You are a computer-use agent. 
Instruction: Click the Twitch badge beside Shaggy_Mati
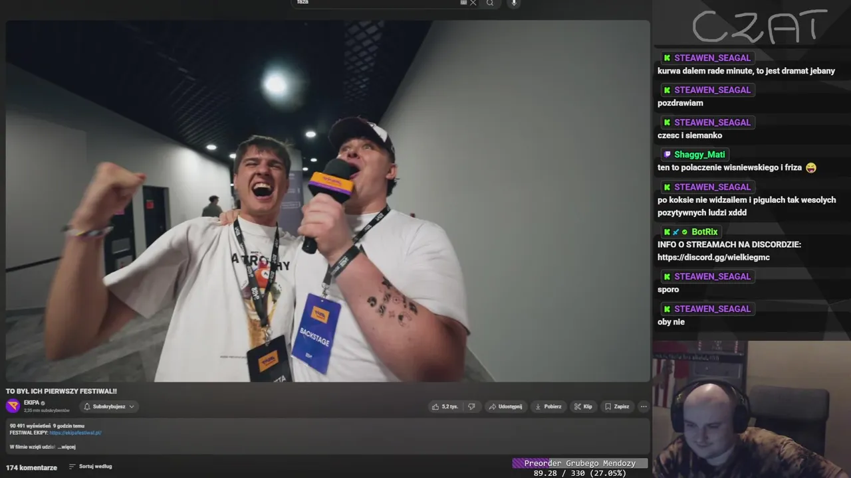tap(667, 155)
